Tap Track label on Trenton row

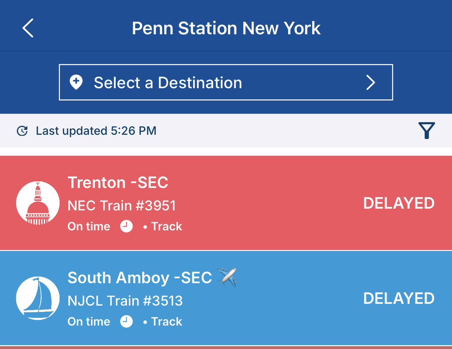click(x=166, y=226)
